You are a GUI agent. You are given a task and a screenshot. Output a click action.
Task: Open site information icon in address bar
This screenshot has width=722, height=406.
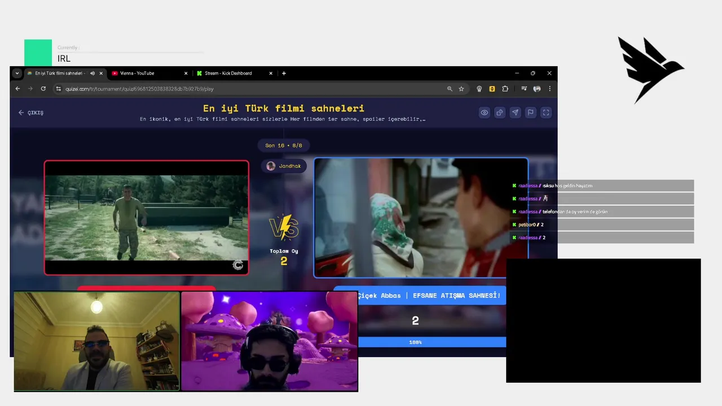click(58, 89)
